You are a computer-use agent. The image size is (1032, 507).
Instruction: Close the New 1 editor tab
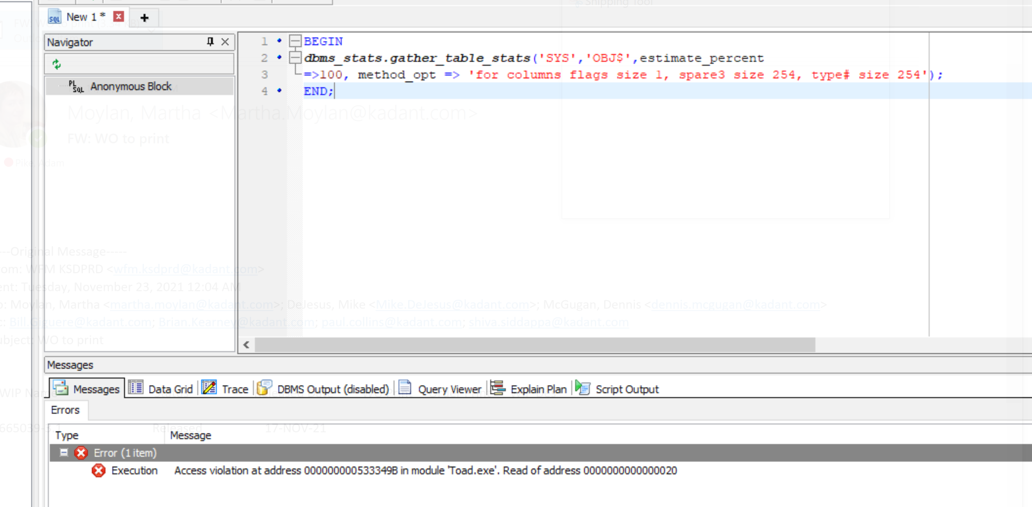118,17
